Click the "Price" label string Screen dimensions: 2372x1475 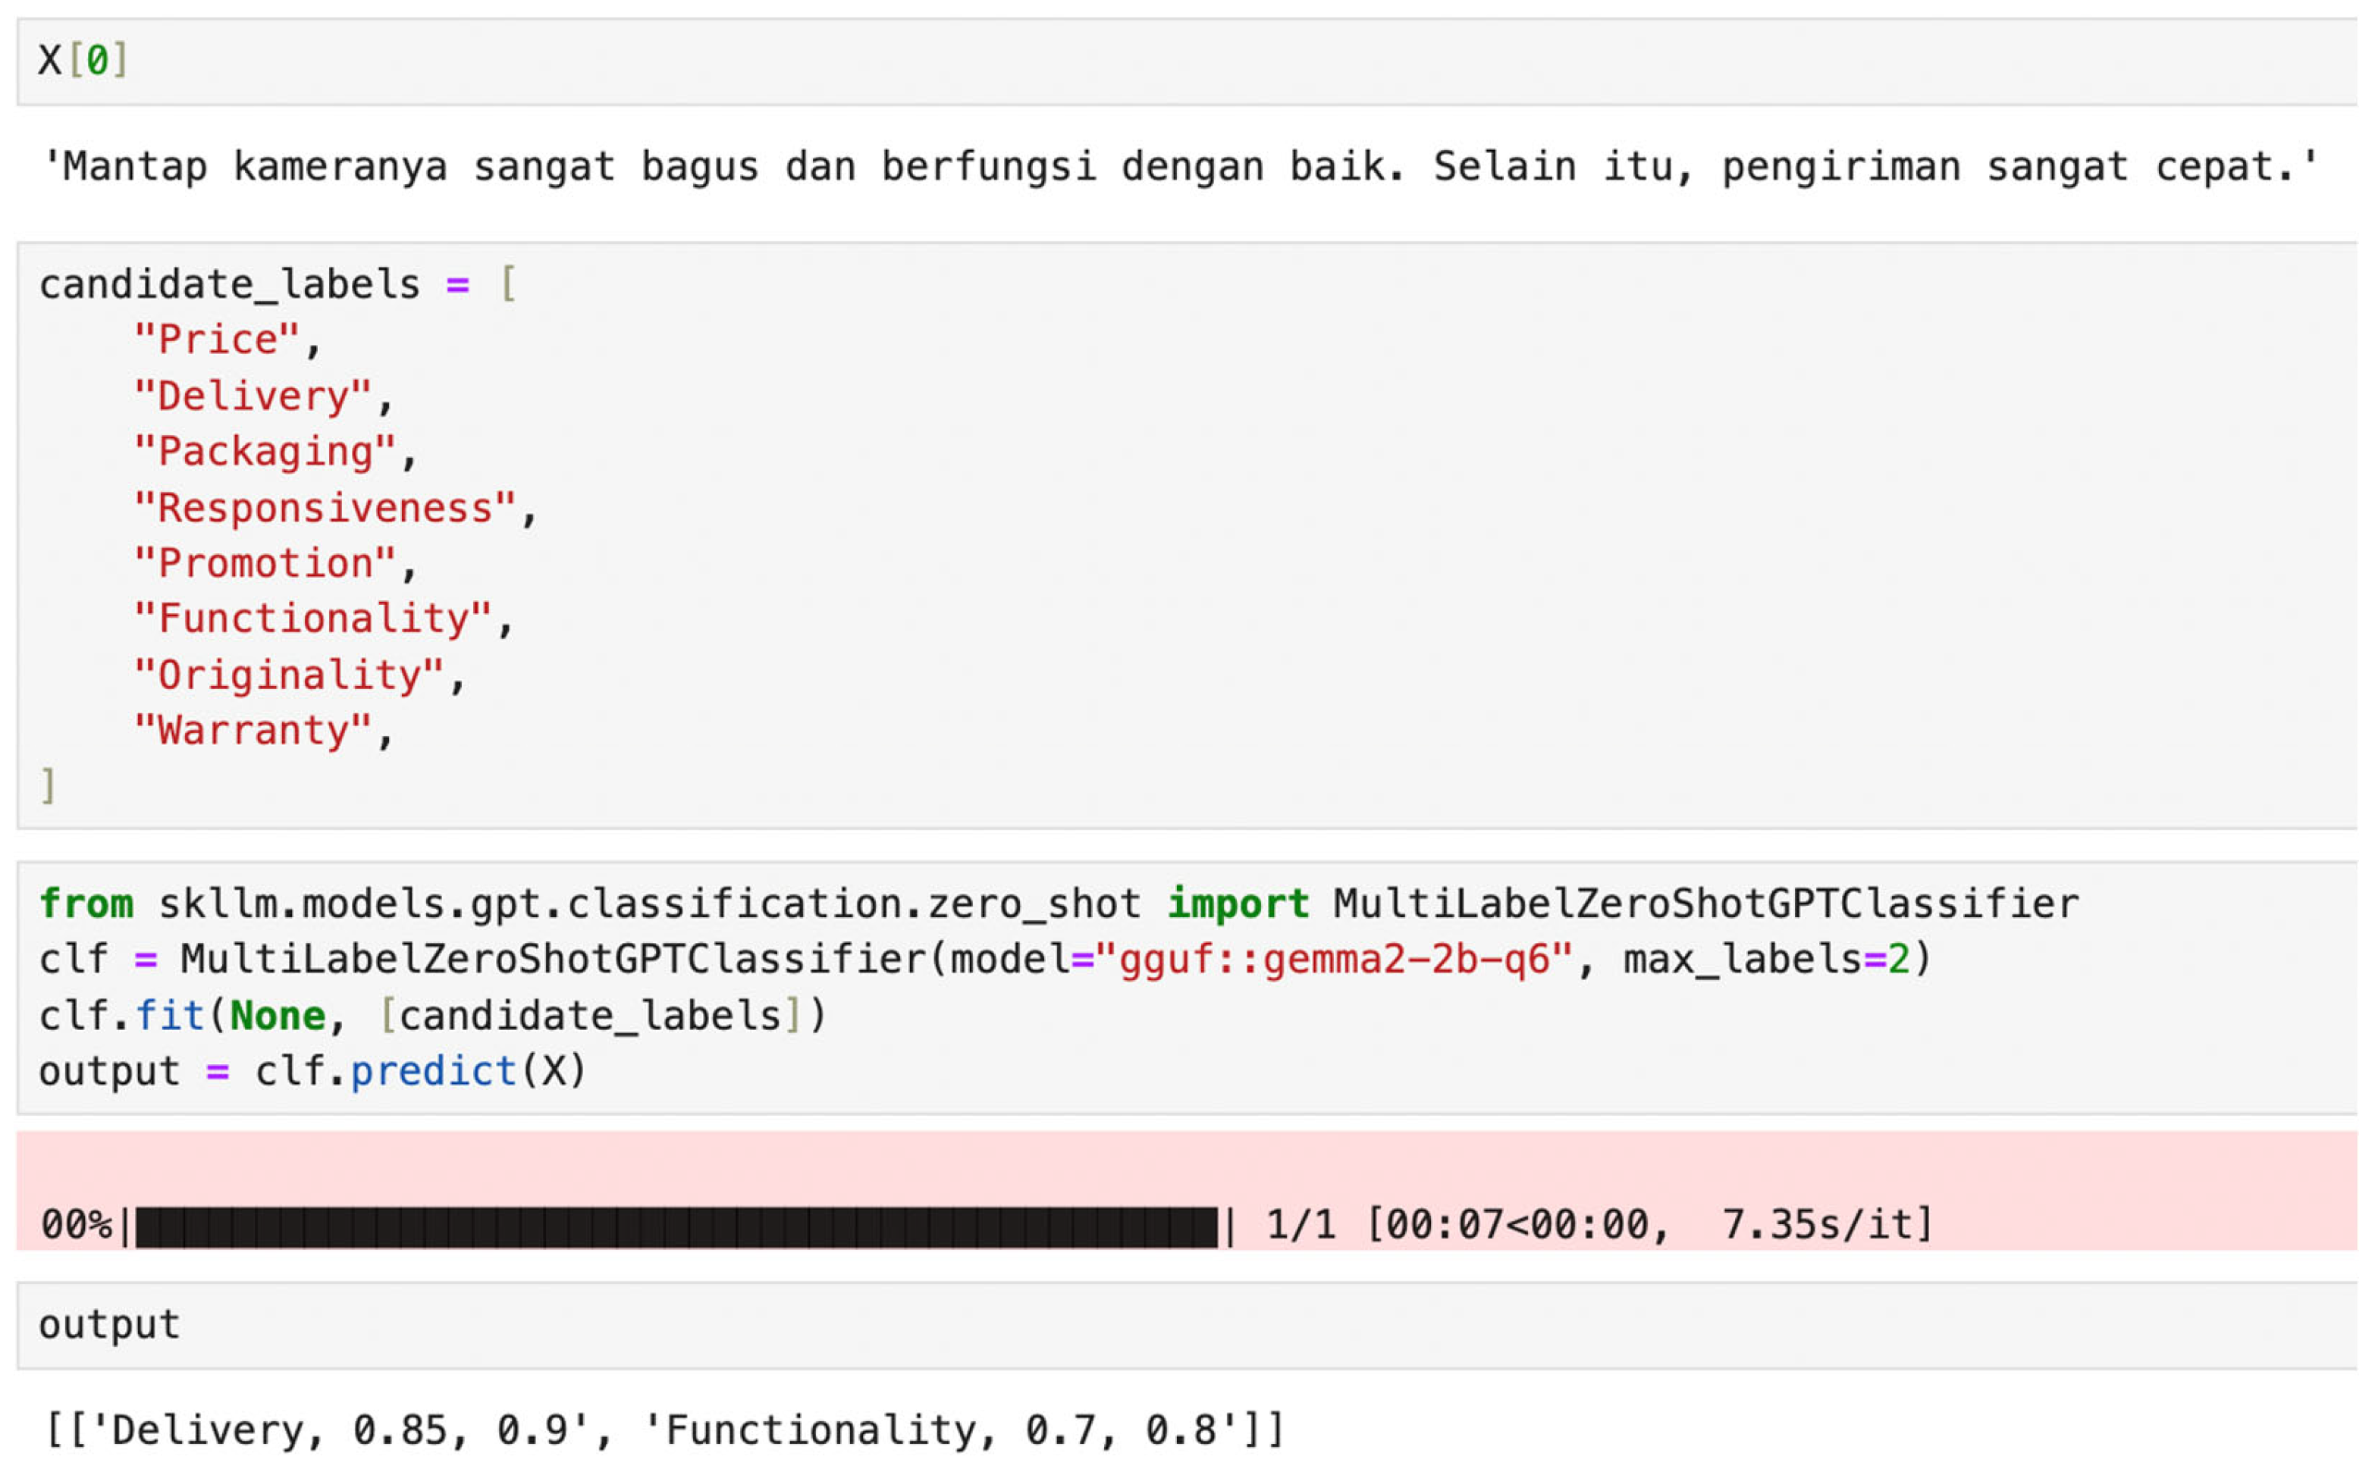[217, 340]
